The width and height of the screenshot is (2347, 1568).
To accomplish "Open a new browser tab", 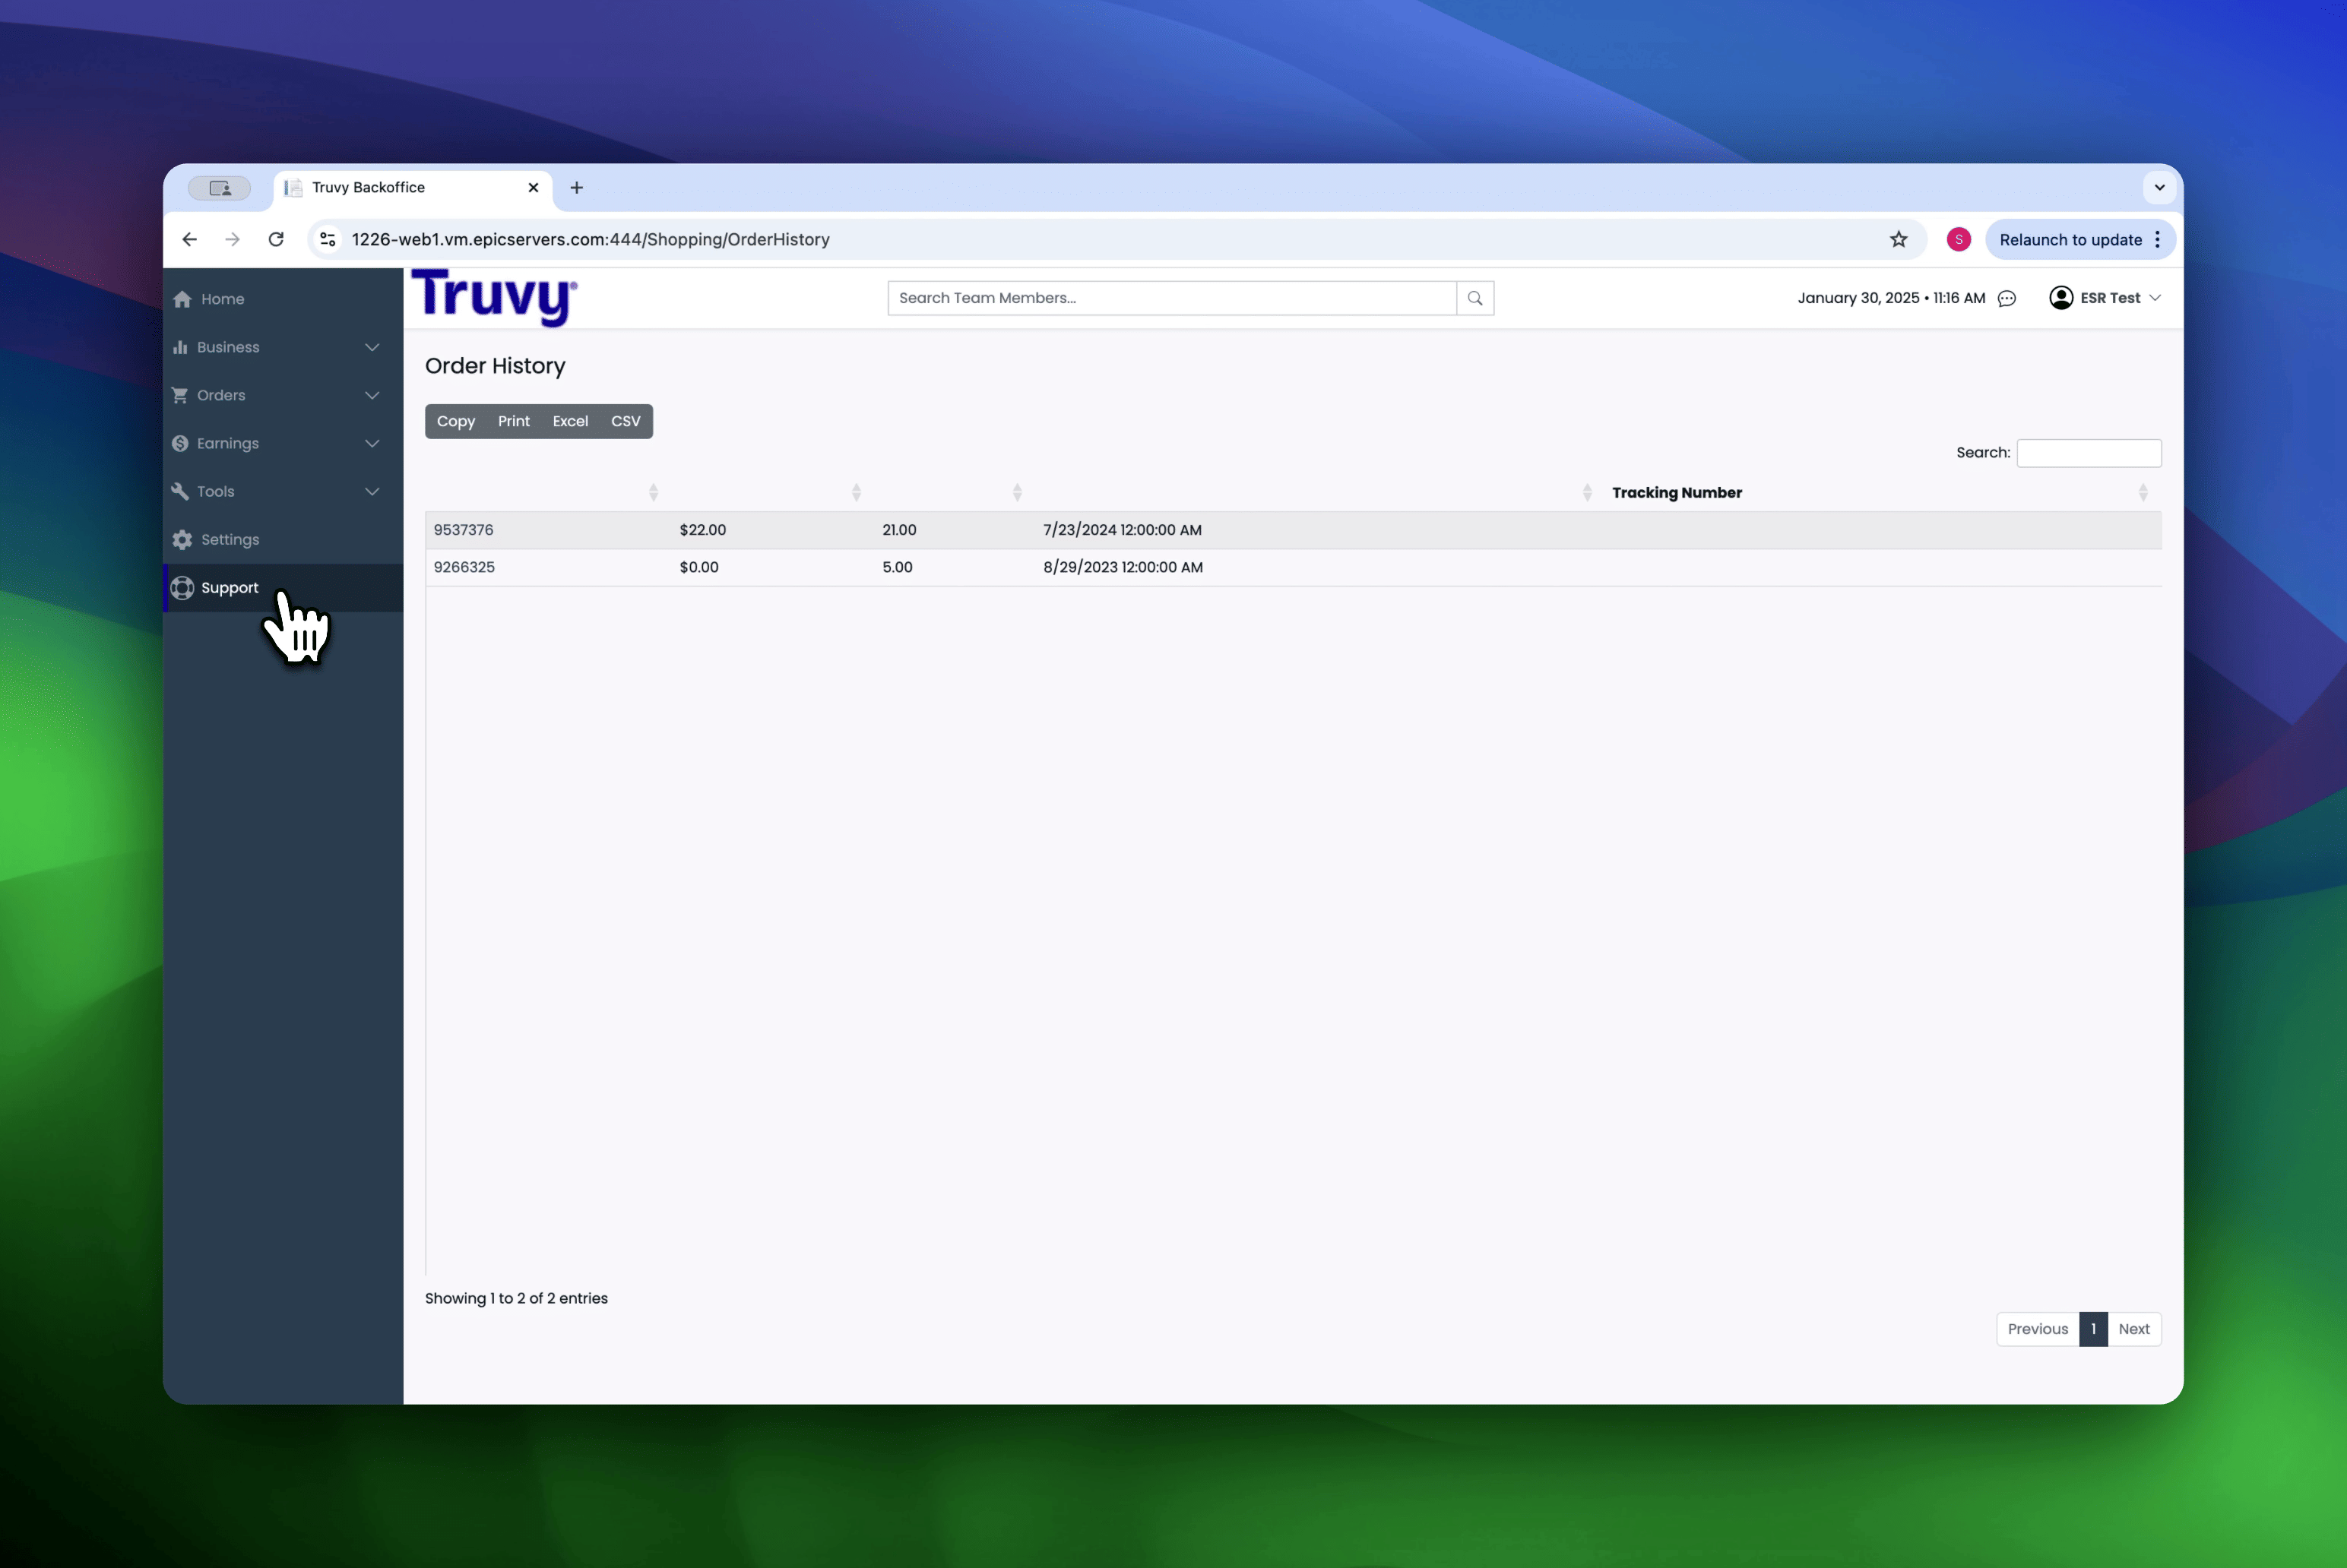I will [576, 188].
